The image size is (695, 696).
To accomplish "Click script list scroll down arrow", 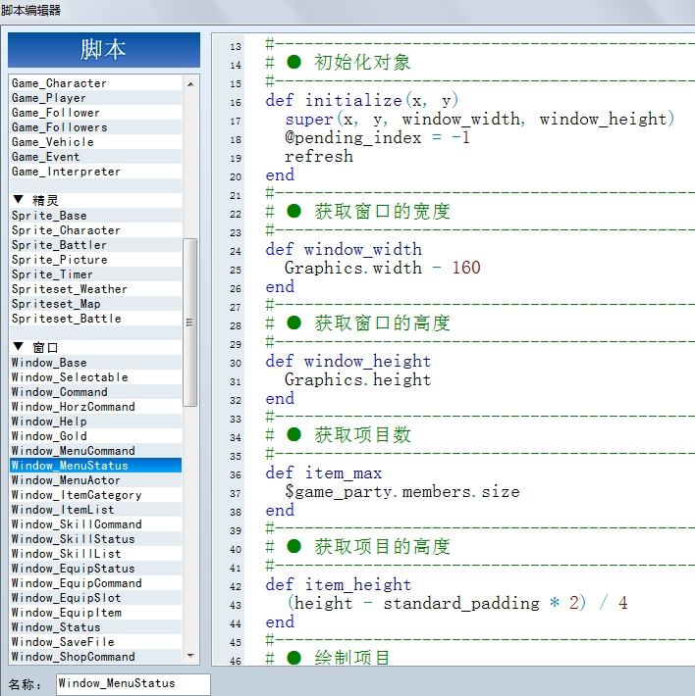I will click(190, 656).
